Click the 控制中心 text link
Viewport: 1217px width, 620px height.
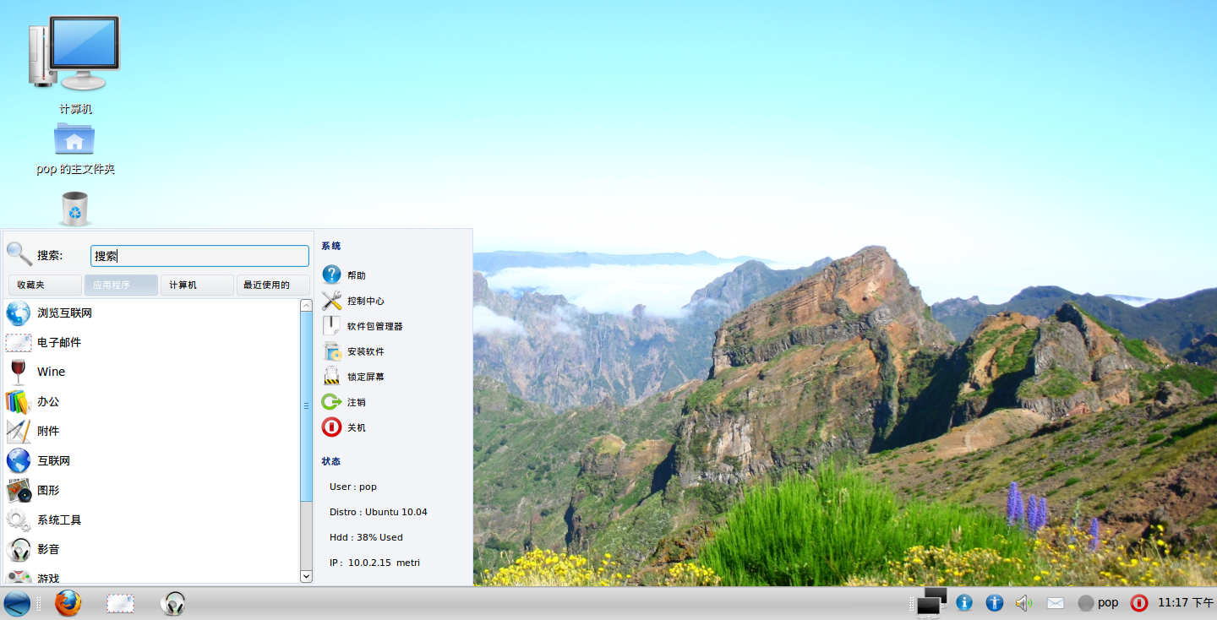[366, 301]
